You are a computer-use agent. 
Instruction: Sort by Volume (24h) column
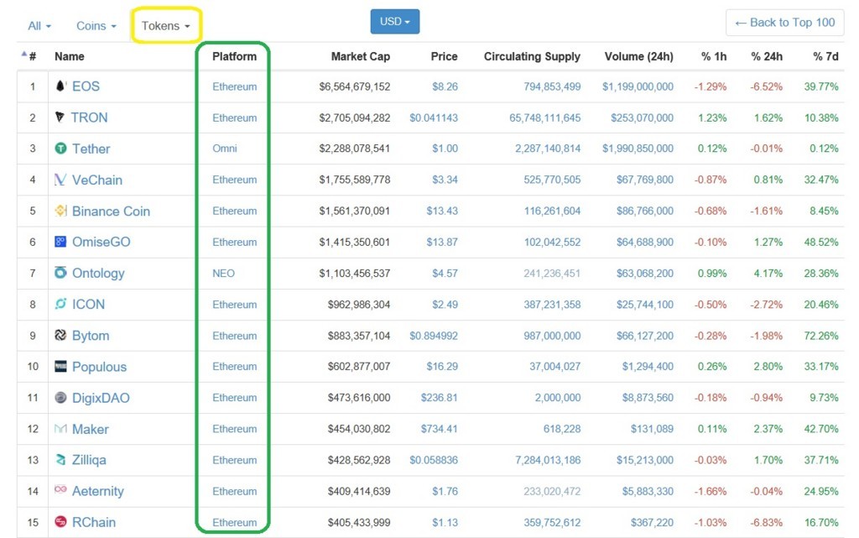coord(638,56)
